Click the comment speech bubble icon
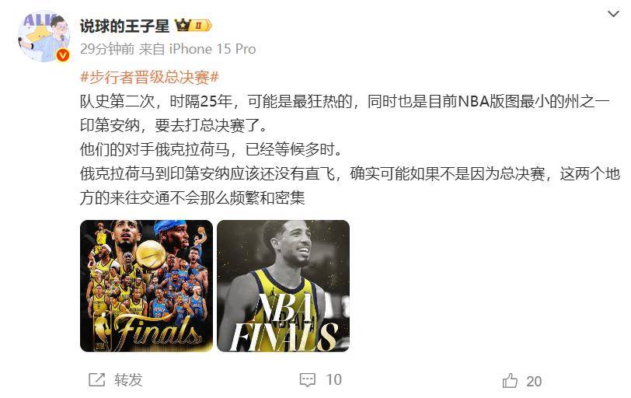 pos(308,379)
